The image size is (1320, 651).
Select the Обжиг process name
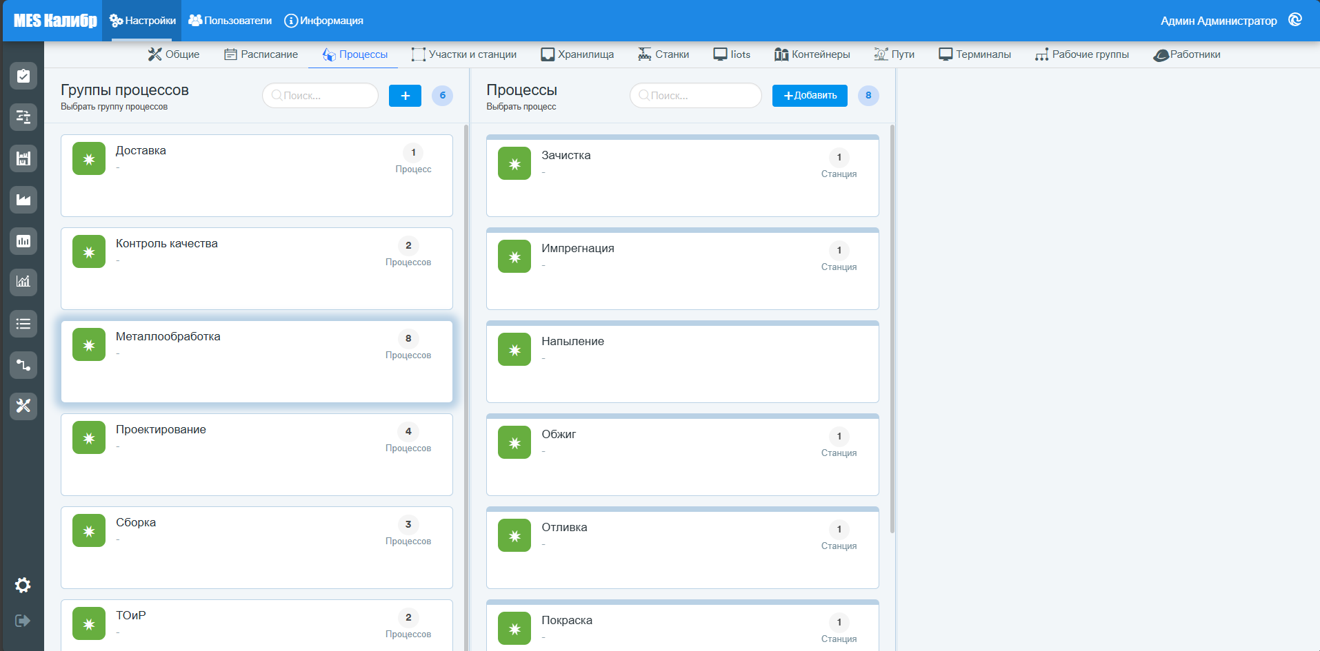[559, 435]
